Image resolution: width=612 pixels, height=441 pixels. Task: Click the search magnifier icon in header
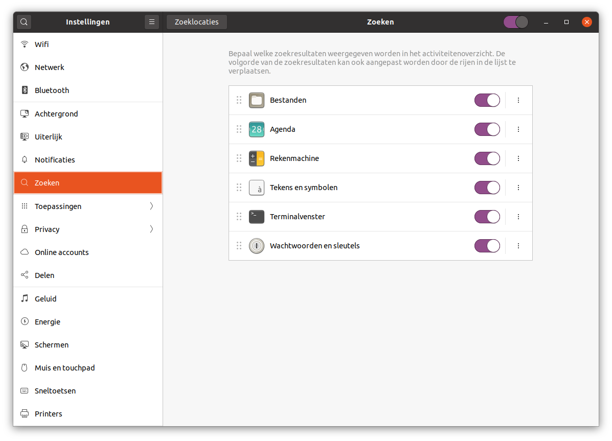click(25, 22)
